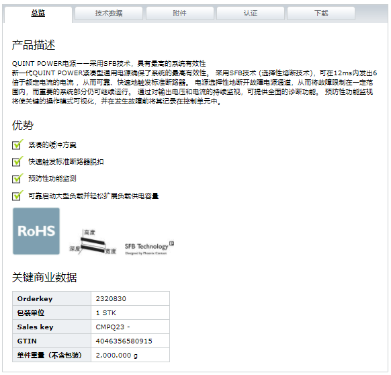Click the 关键商业数据 heading

[44, 277]
